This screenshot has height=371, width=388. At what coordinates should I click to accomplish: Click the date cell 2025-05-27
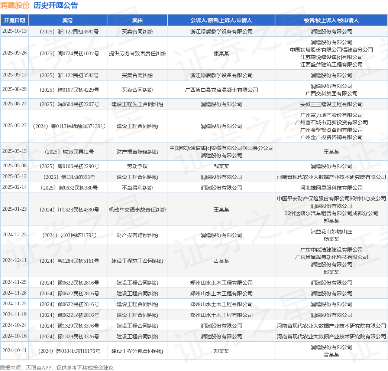click(14, 125)
